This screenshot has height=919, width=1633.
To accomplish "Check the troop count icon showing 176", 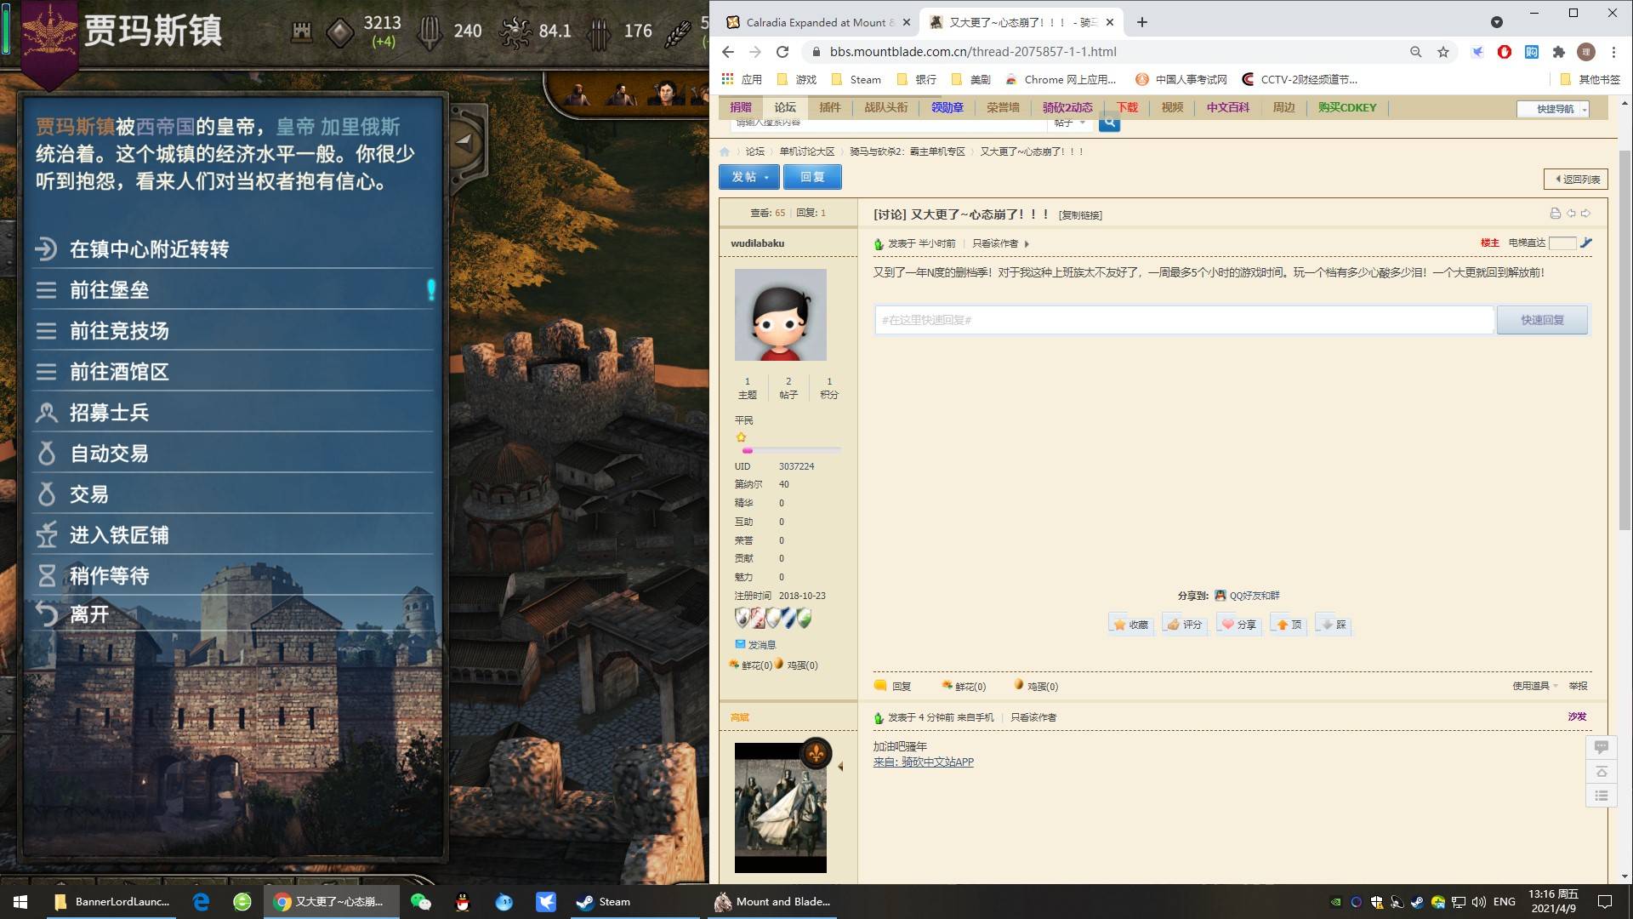I will click(x=600, y=32).
